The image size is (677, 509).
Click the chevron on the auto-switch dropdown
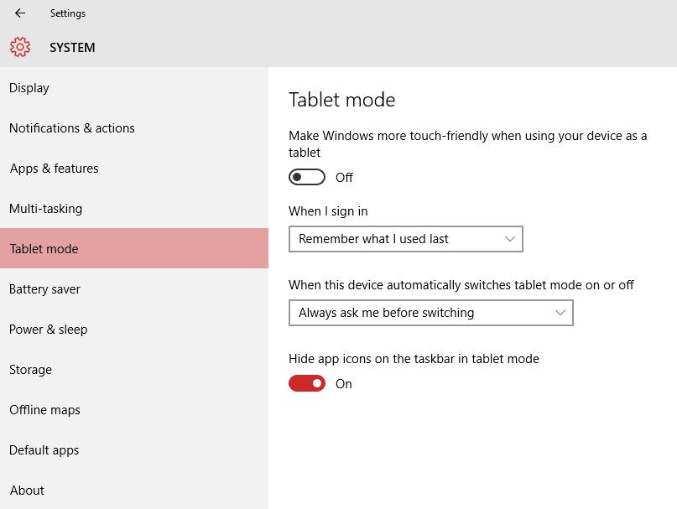pos(560,313)
